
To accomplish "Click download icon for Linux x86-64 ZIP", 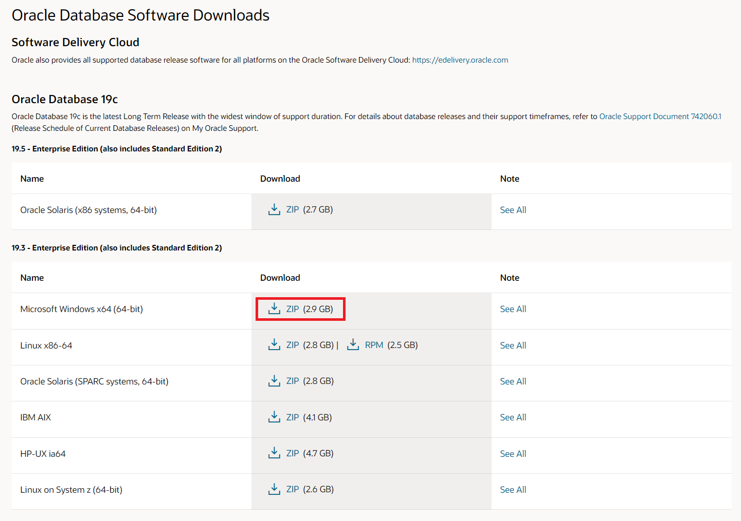I will click(x=274, y=344).
